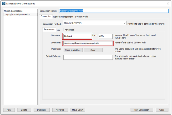Click the 'Connection Name:' label
Screen dimensions: 172x115
pyautogui.click(x=48, y=11)
